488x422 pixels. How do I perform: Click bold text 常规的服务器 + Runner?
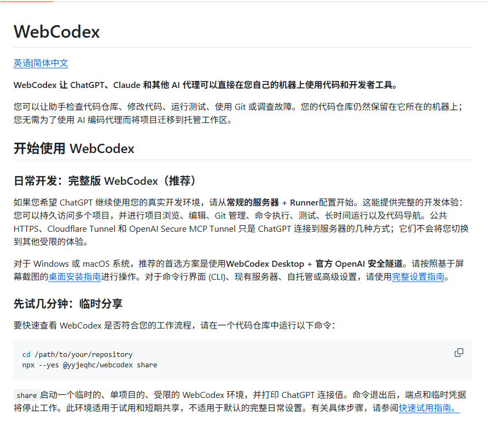(272, 202)
